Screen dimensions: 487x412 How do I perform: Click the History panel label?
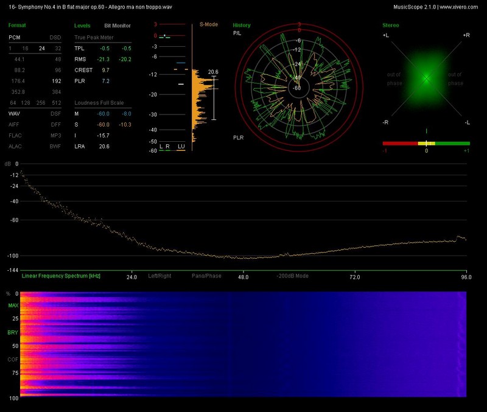[242, 26]
